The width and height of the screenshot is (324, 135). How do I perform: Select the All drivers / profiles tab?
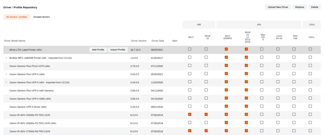(16, 17)
